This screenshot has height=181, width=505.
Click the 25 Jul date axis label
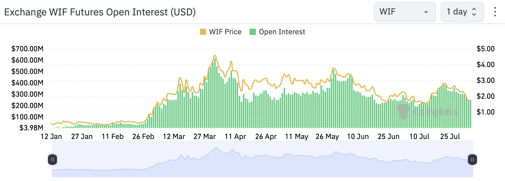coord(450,137)
